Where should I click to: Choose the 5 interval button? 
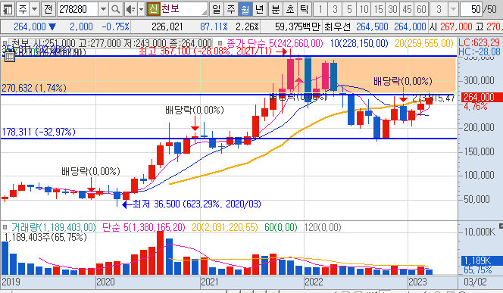coord(349,10)
